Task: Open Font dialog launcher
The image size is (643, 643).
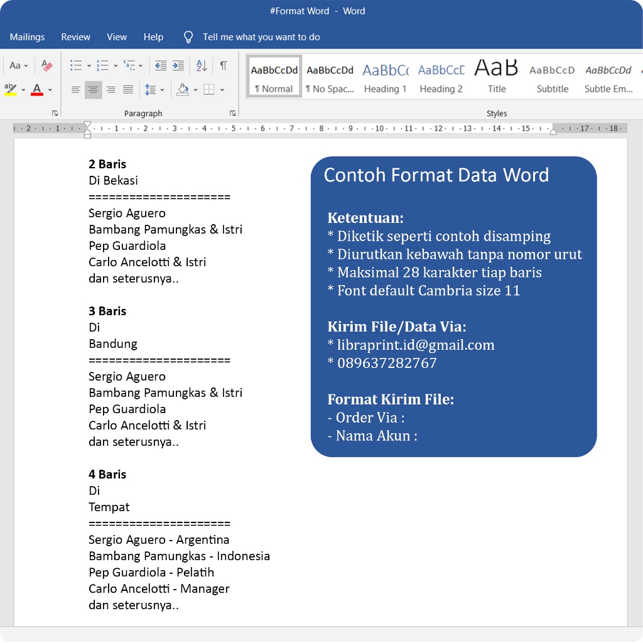Action: [55, 113]
